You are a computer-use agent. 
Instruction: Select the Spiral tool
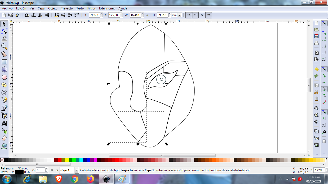(x=4, y=93)
